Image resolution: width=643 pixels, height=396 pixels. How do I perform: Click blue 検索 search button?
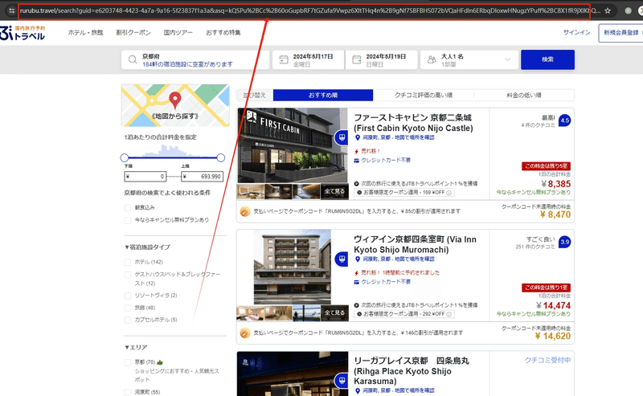click(x=547, y=60)
